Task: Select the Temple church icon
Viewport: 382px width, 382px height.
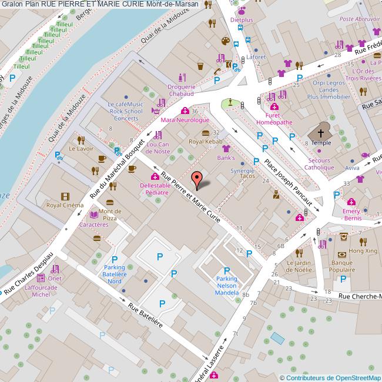Action: tap(321, 131)
